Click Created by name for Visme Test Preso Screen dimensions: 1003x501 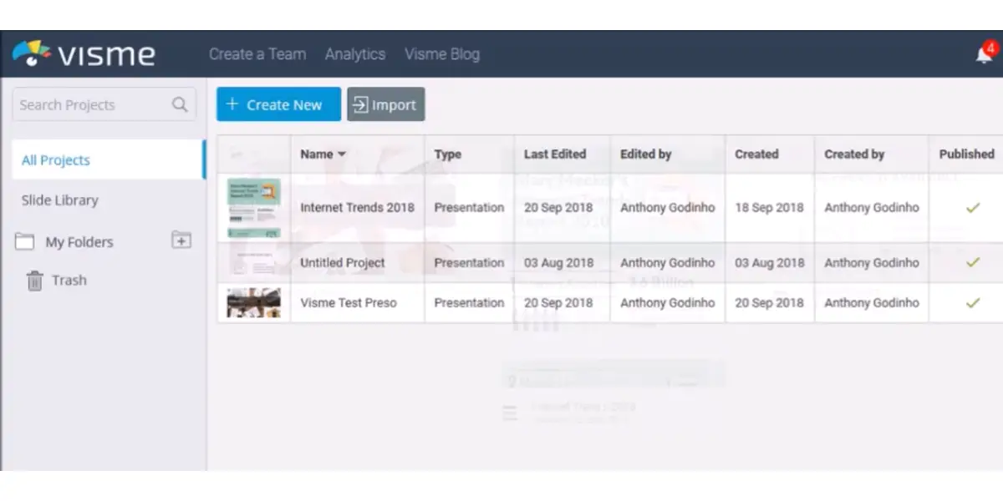tap(872, 302)
